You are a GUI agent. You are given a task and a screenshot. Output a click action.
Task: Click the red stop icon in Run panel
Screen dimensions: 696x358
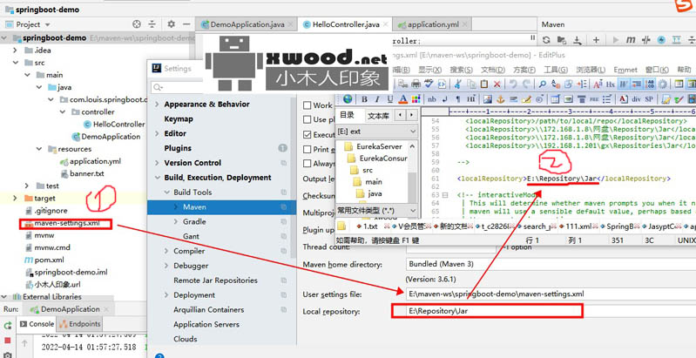pyautogui.click(x=8, y=341)
